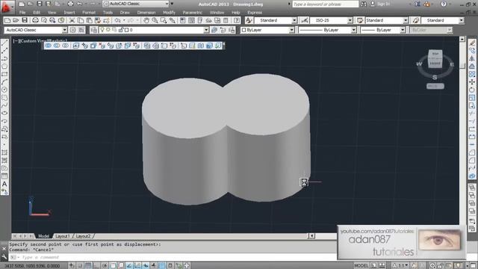Click the Workspace Settings gear icon

coord(73,30)
